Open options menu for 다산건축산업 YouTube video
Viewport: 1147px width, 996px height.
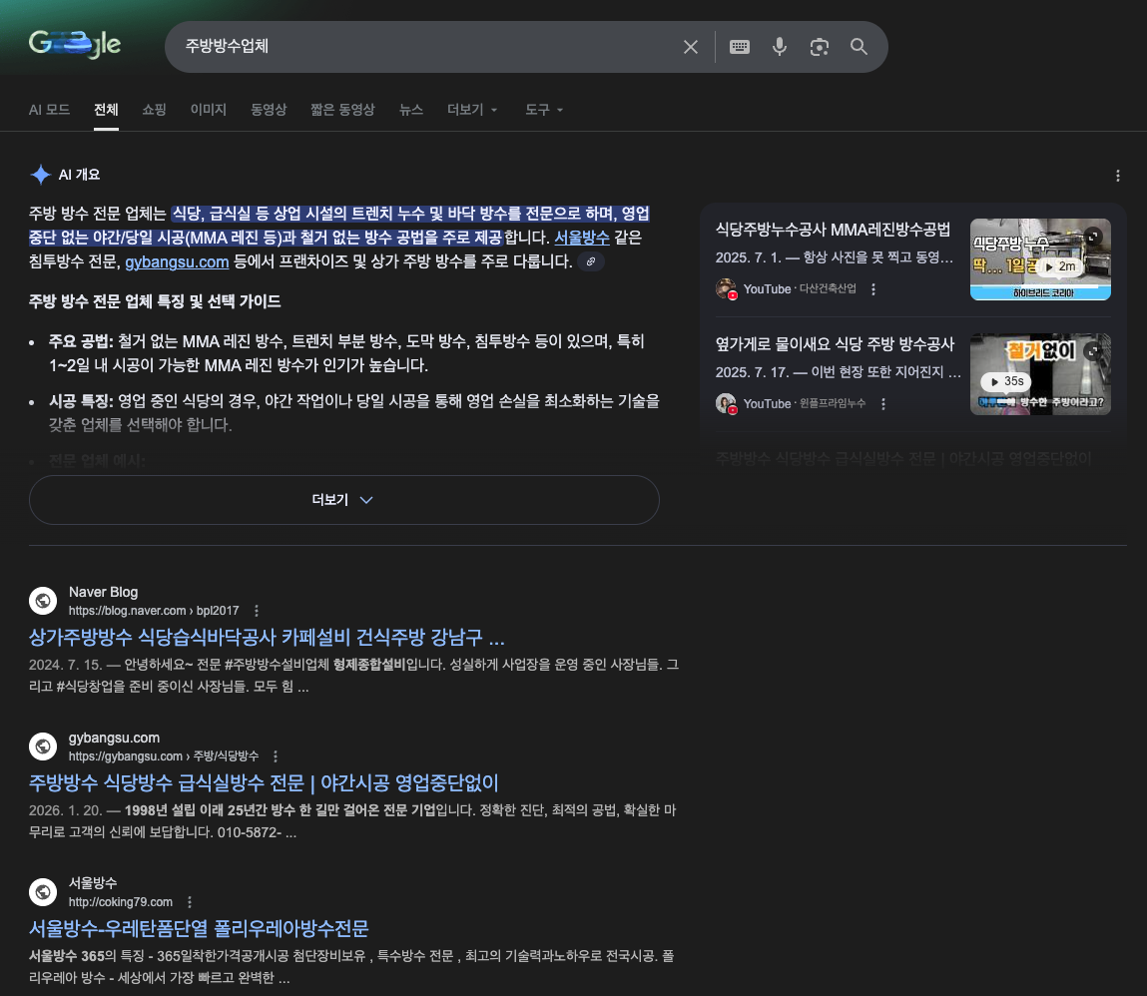tap(873, 288)
